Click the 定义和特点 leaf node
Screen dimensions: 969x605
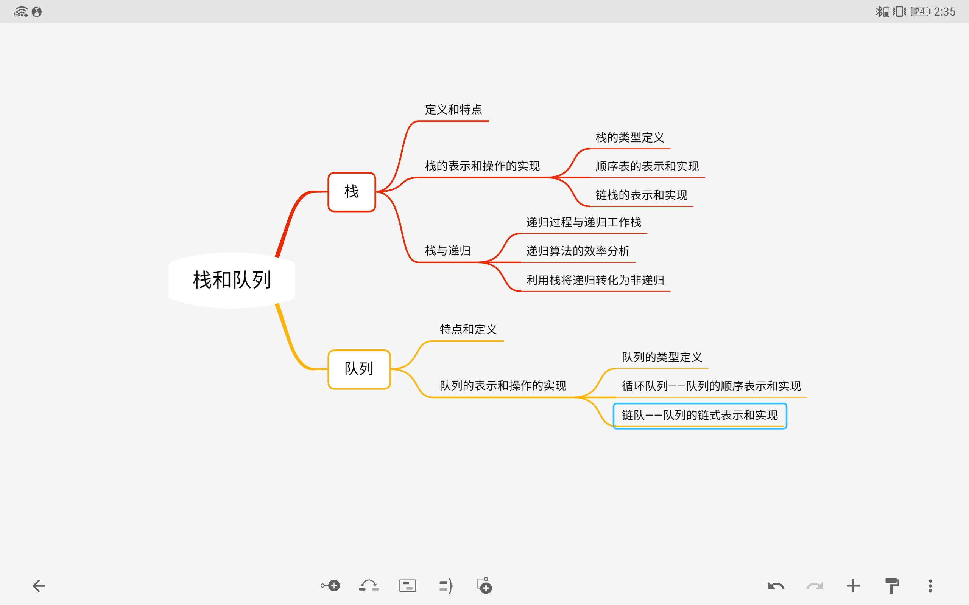454,109
